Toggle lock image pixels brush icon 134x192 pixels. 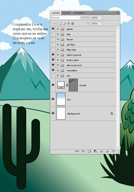[65, 23]
